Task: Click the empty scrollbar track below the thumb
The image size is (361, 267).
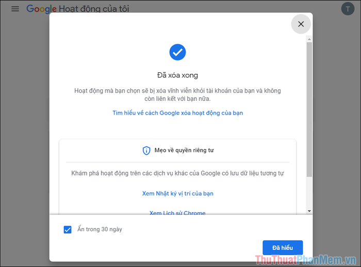Action: (309, 193)
